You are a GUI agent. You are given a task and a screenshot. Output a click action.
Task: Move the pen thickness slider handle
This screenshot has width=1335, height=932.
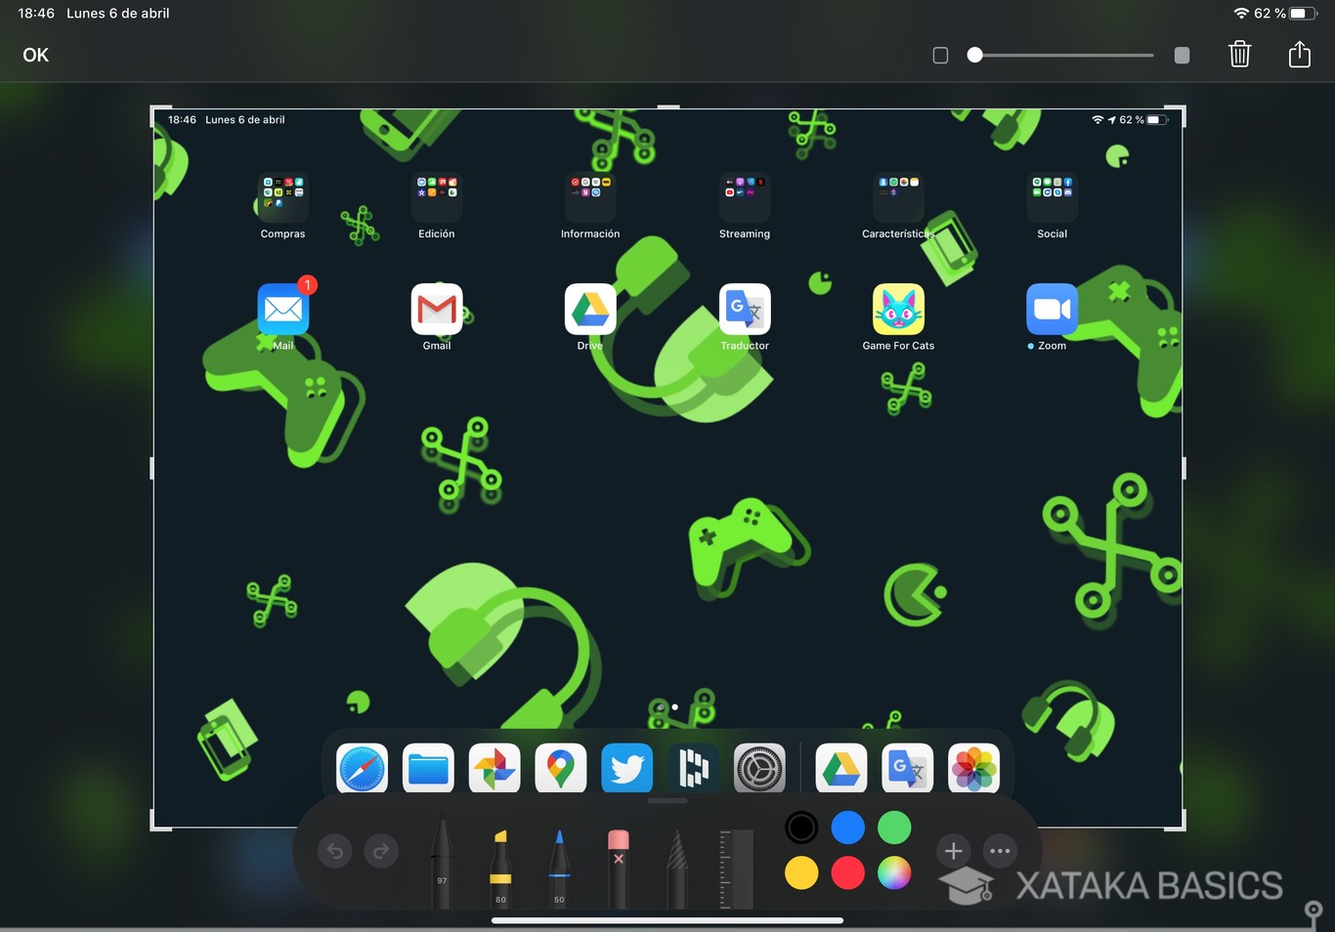[x=973, y=55]
